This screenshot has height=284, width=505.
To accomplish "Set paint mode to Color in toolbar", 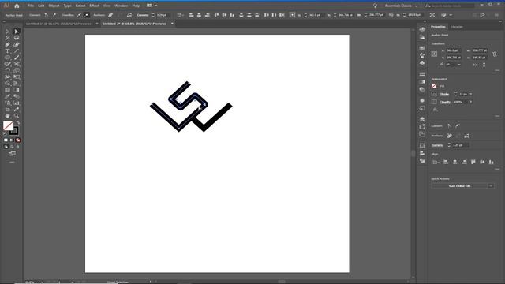I will click(6, 140).
